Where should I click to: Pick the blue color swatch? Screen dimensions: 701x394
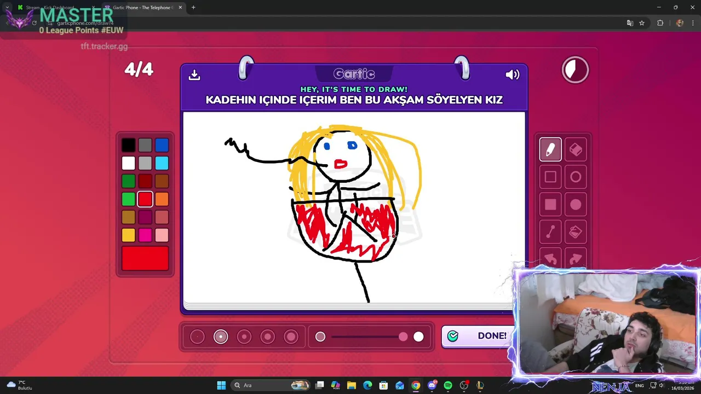(x=162, y=145)
